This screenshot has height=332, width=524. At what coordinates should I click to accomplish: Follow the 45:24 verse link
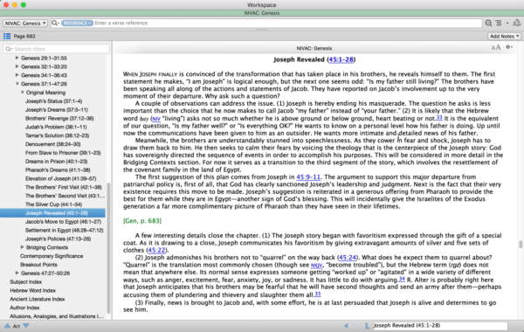click(348, 258)
